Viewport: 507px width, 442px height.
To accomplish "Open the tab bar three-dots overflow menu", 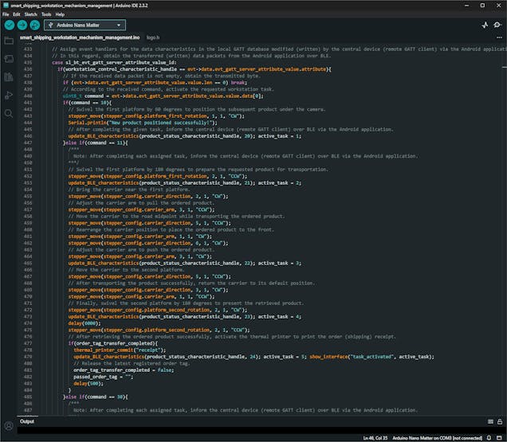I will pos(498,37).
